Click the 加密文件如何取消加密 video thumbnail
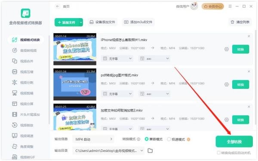Screen dimensions: 258x161 pyautogui.click(x=75, y=117)
